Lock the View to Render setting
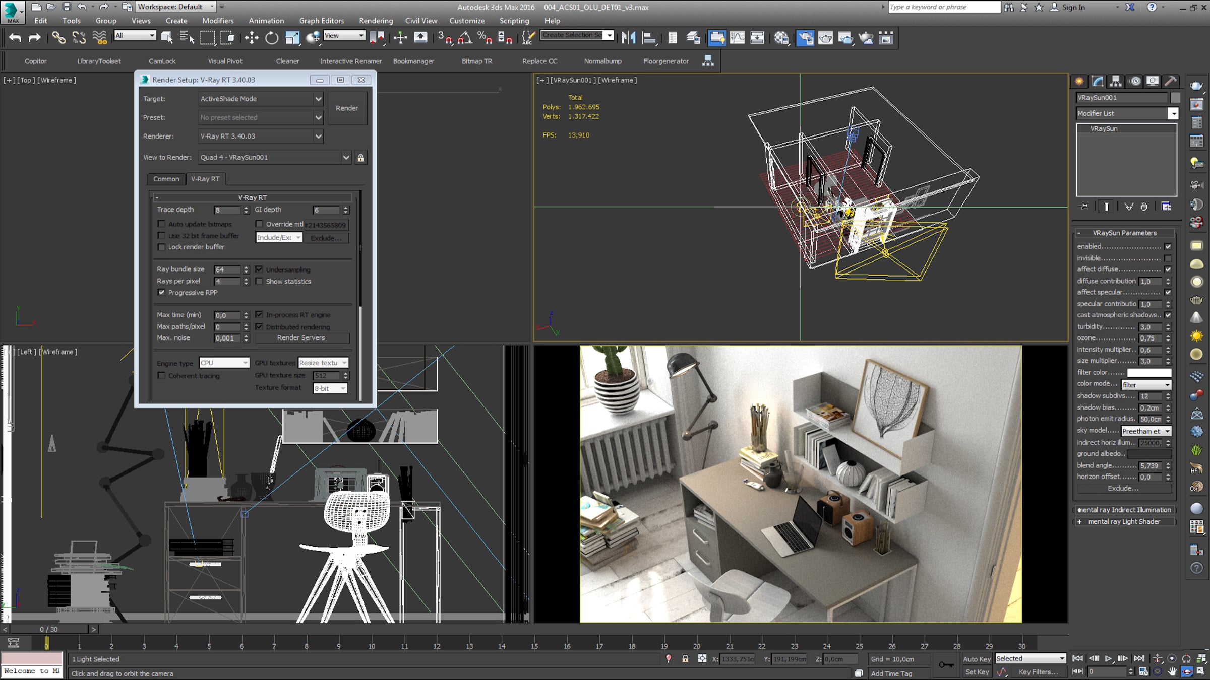 pos(360,158)
